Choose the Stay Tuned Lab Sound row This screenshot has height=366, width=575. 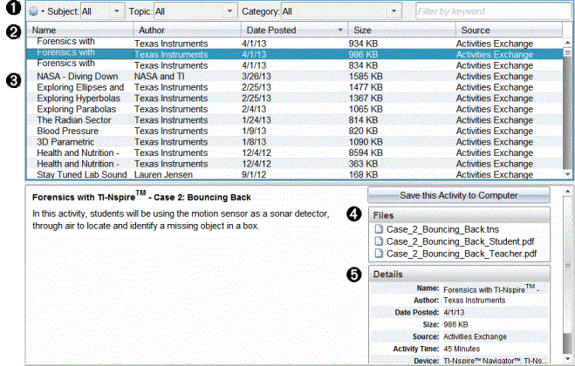(79, 173)
